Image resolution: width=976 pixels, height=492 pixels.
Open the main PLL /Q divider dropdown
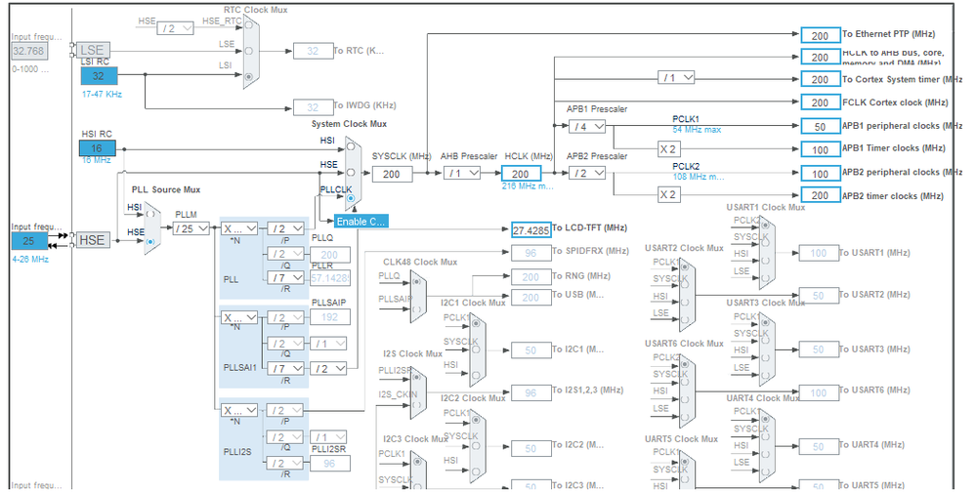point(285,254)
